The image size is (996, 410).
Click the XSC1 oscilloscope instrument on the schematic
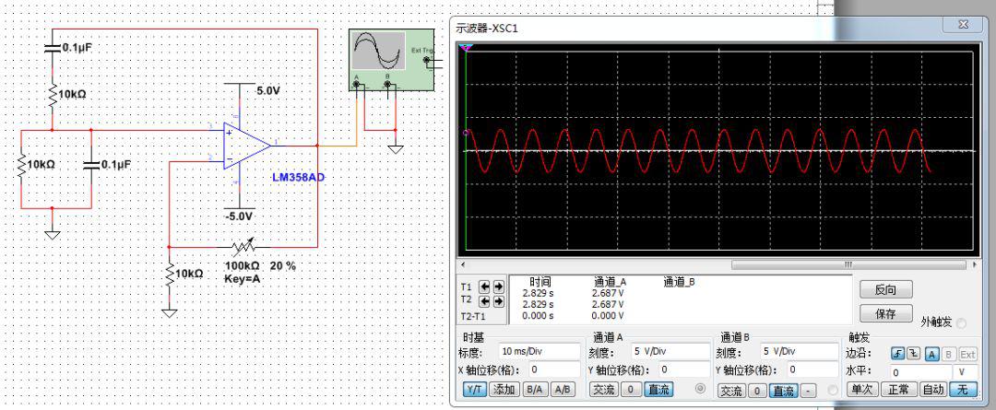390,60
